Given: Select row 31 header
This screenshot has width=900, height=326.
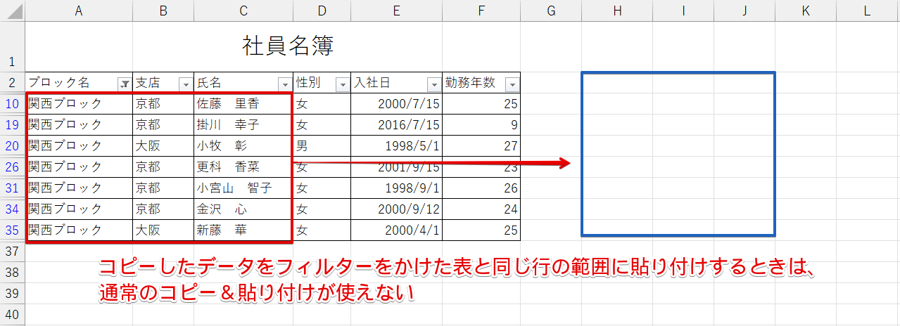Looking at the screenshot, I should [x=12, y=188].
